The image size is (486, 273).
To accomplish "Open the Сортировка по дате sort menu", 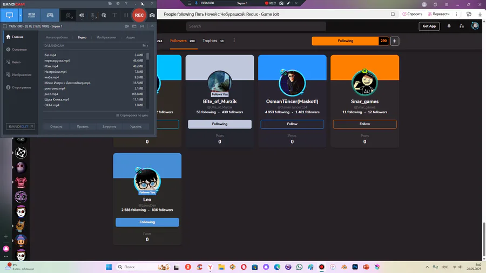I will click(132, 115).
